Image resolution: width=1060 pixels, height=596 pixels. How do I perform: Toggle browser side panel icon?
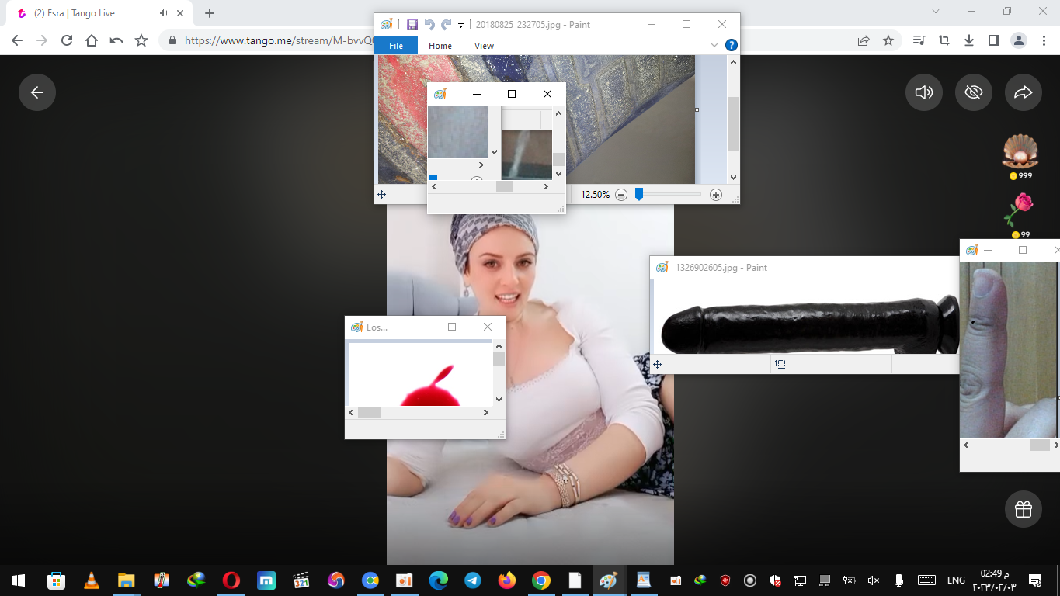(993, 40)
